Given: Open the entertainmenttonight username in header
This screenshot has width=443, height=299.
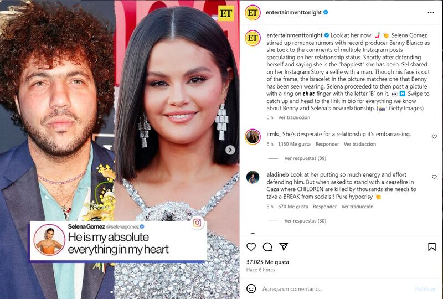Looking at the screenshot, I should (293, 12).
